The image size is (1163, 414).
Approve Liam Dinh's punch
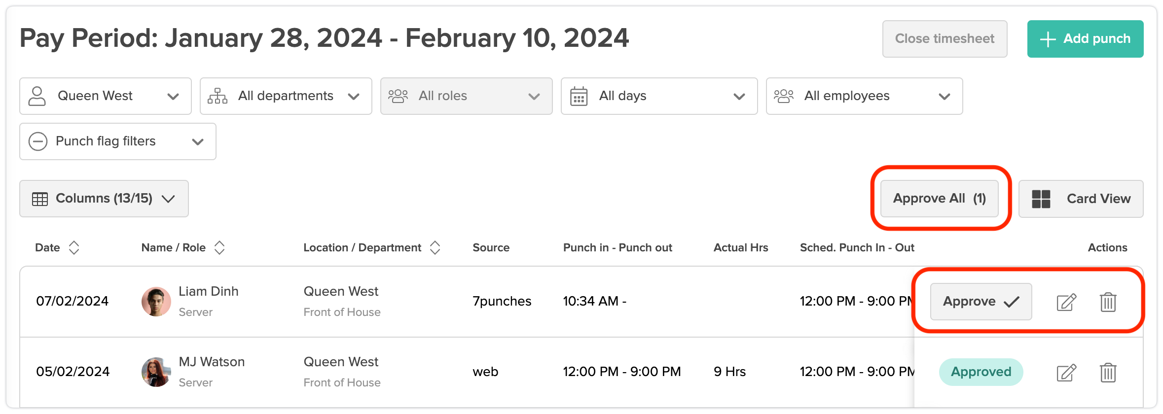981,301
